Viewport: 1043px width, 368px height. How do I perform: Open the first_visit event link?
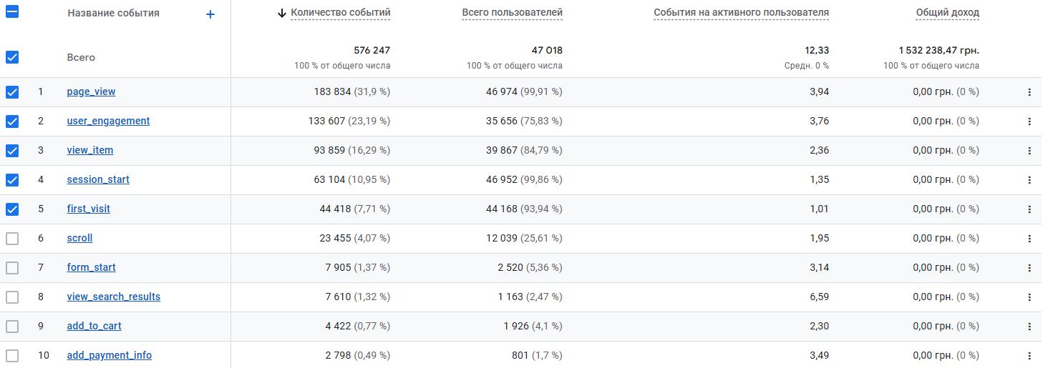89,209
